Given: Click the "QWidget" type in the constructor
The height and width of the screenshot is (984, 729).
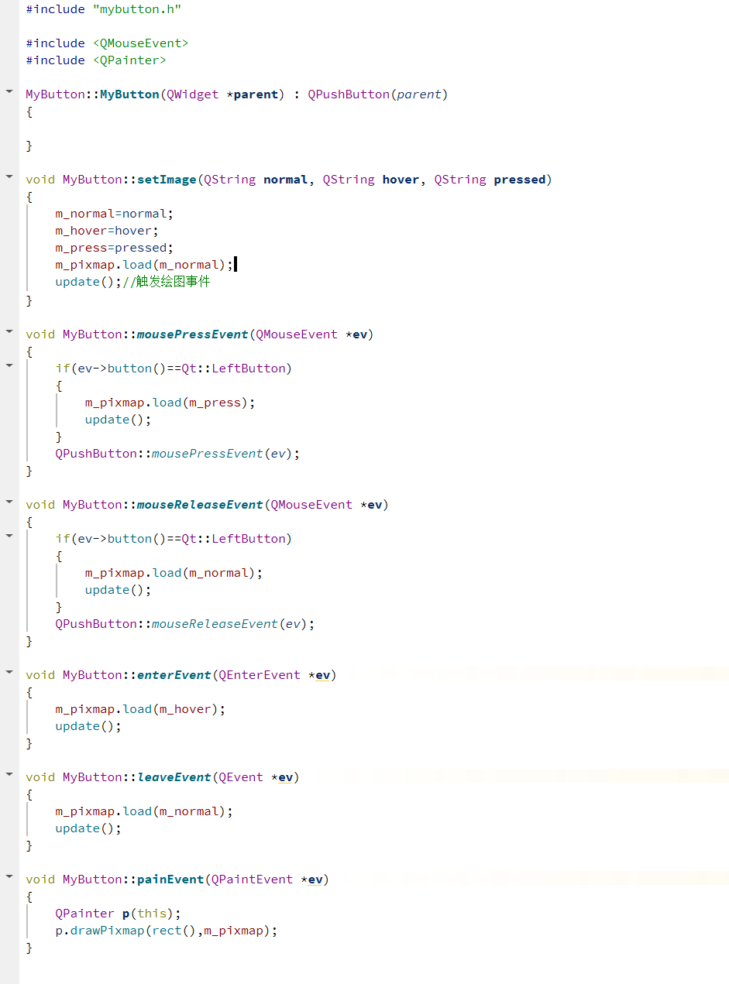Looking at the screenshot, I should pyautogui.click(x=193, y=94).
